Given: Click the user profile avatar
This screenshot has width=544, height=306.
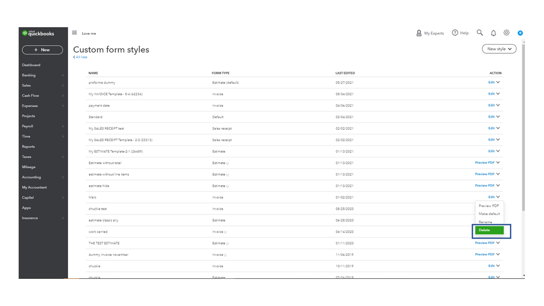Looking at the screenshot, I should [520, 33].
